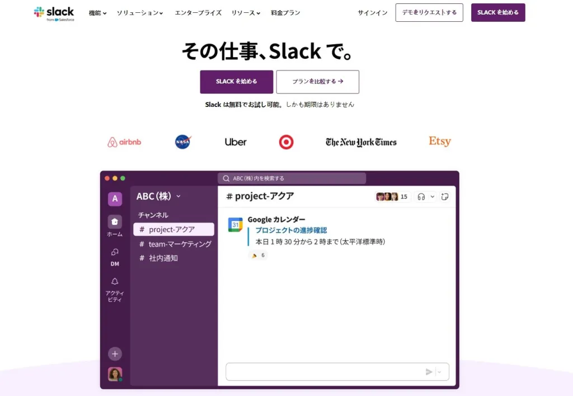Viewport: 573px width, 396px height.
Task: Click the # project-アクア channel title
Action: [x=260, y=196]
